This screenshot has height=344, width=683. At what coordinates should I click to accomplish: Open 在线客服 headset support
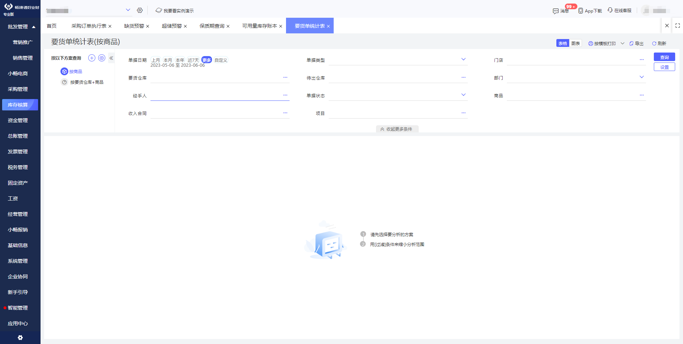click(x=620, y=10)
